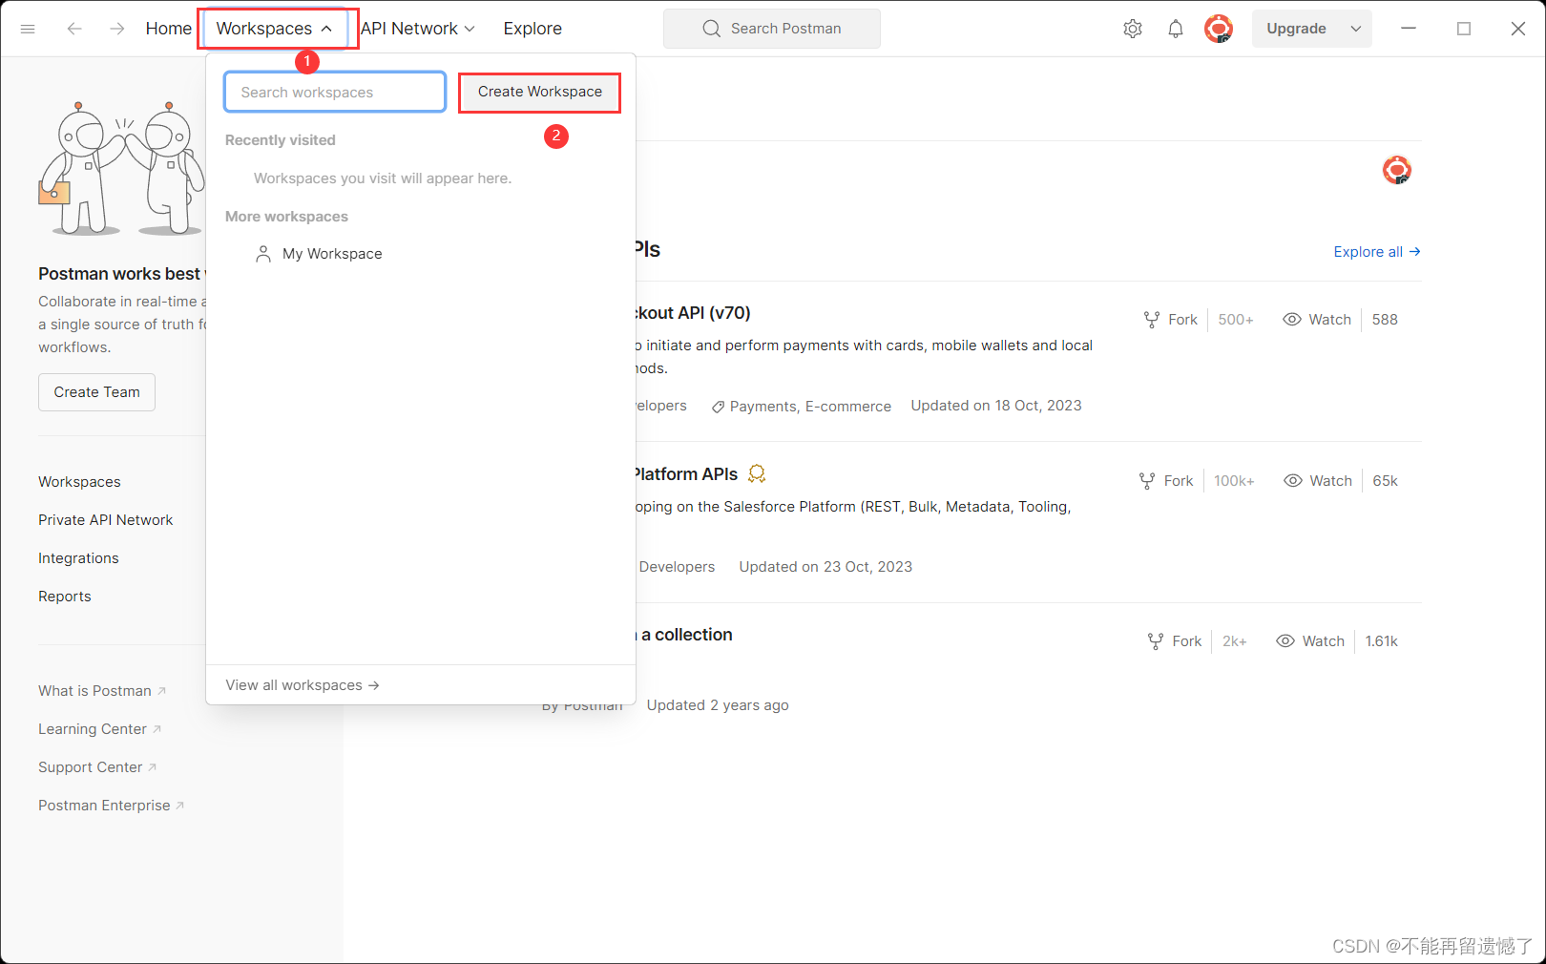The width and height of the screenshot is (1546, 964).
Task: Open the Postman Enterprise link
Action: [x=111, y=806]
